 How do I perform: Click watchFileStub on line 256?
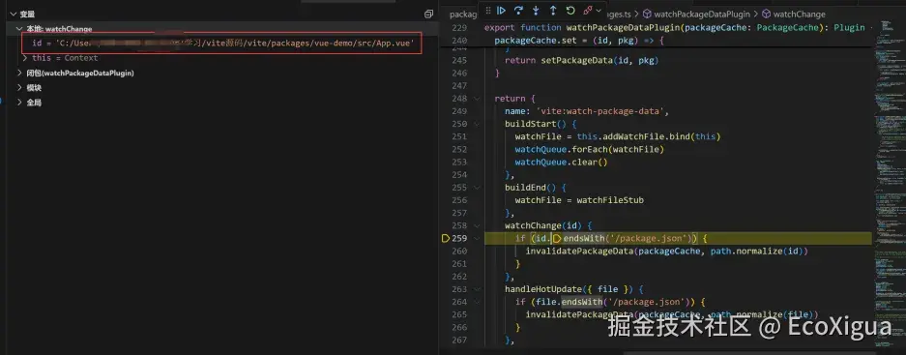pyautogui.click(x=609, y=200)
